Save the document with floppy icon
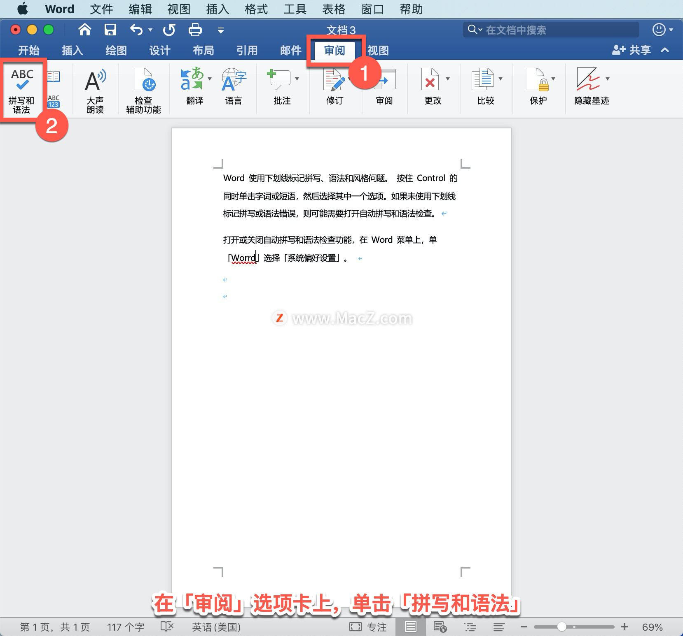 pos(110,30)
